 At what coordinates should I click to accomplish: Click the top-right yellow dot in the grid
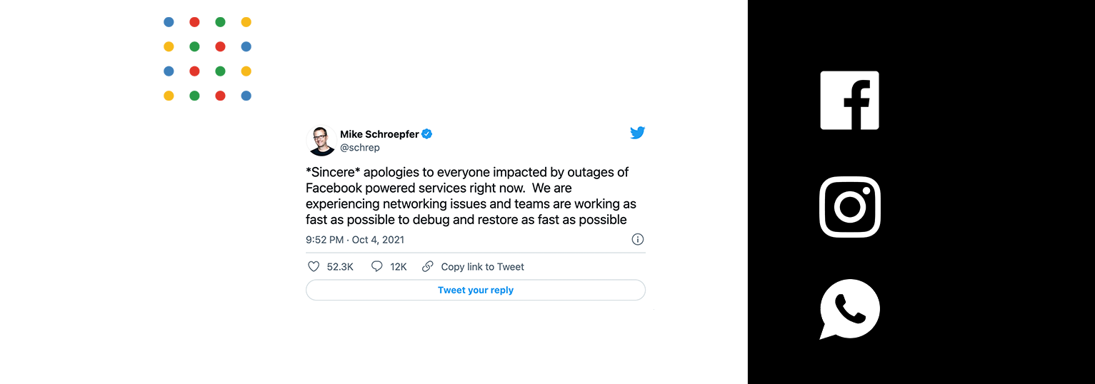pyautogui.click(x=246, y=22)
